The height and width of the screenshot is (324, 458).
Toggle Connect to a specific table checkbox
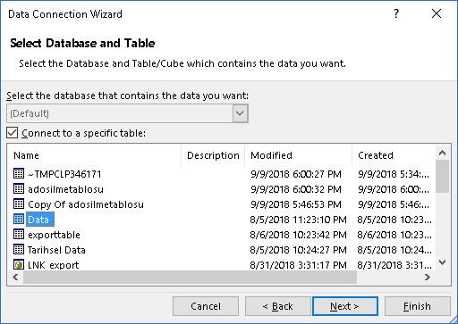13,133
